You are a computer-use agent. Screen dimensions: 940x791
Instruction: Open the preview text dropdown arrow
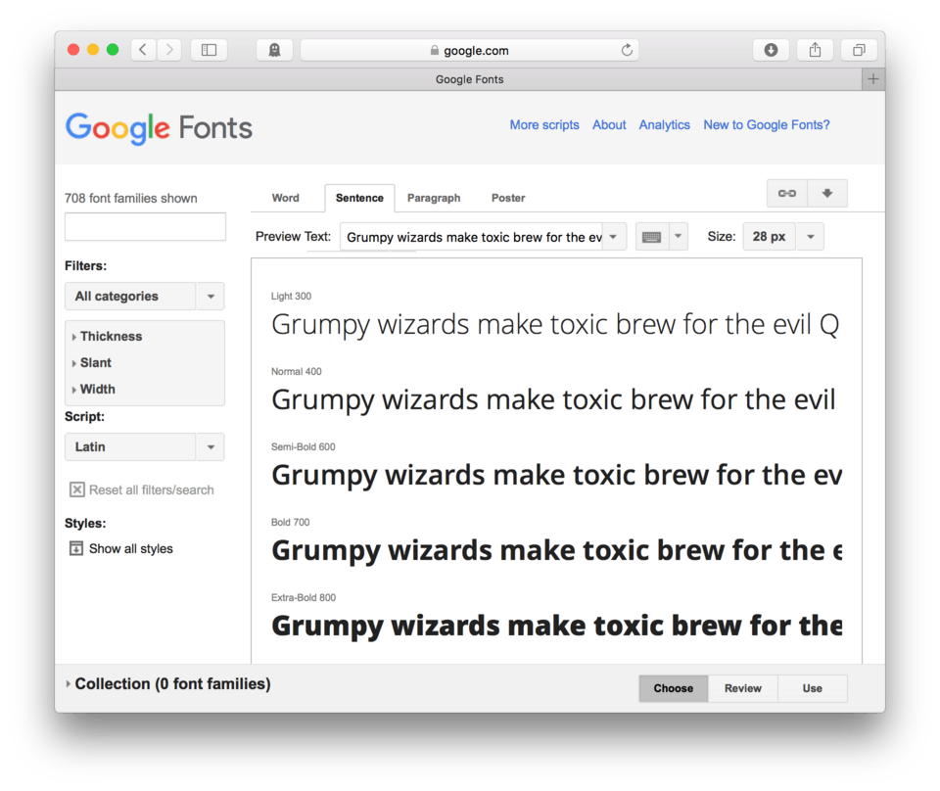(613, 237)
